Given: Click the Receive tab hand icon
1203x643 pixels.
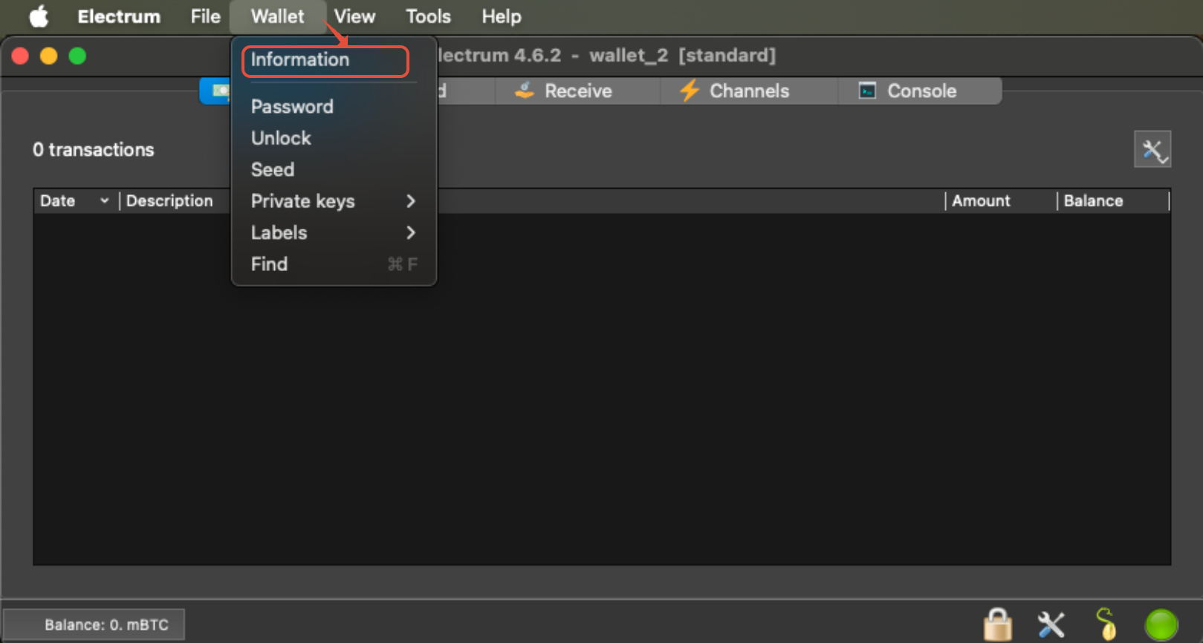Looking at the screenshot, I should [x=525, y=91].
